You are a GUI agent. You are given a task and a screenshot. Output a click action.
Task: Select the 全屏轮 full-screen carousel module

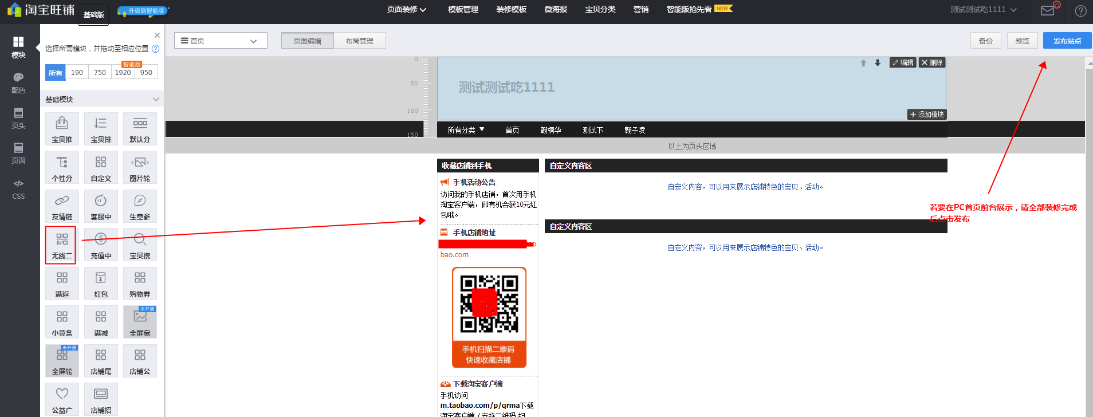[x=62, y=361]
